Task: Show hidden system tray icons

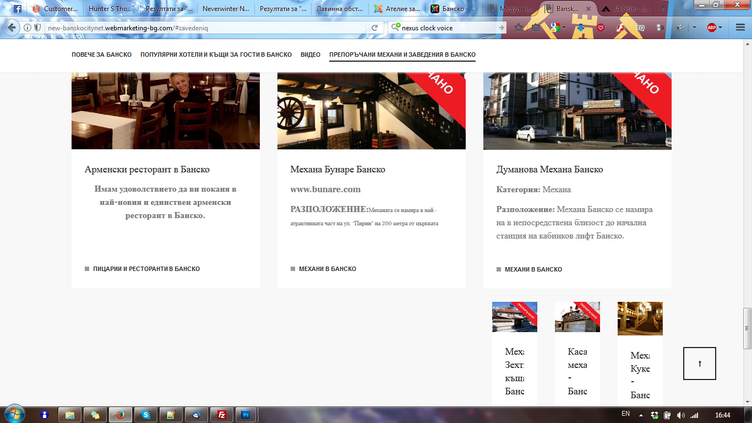Action: [641, 415]
